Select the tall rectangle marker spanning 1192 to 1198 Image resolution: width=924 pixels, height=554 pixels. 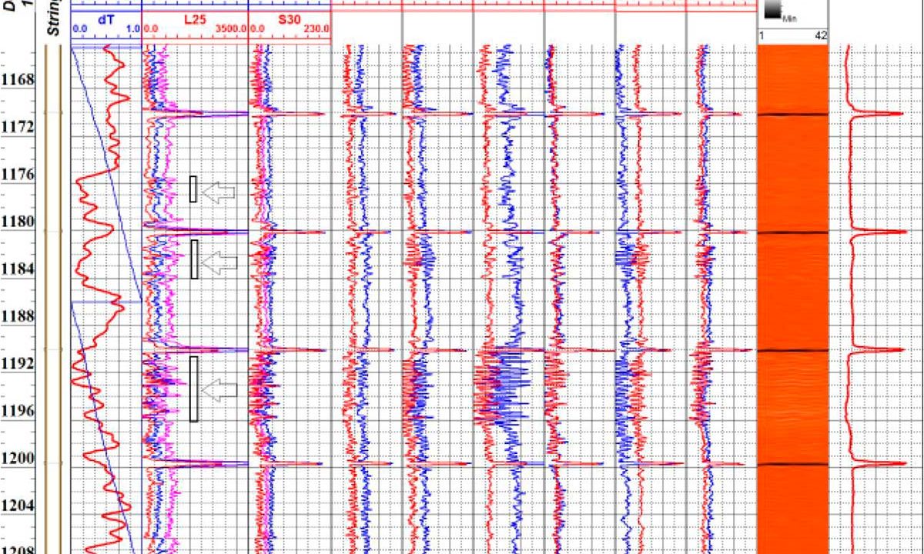tap(193, 389)
